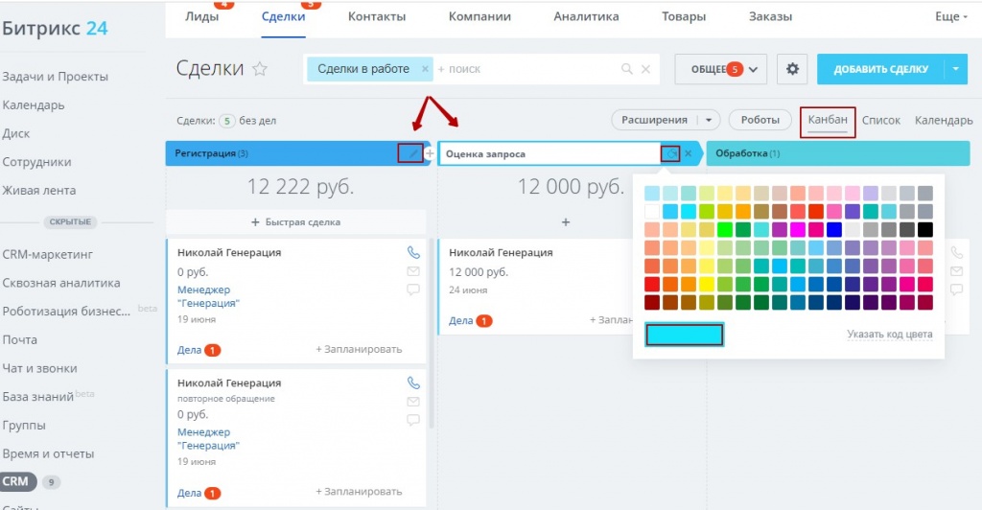Click phone icon on first Николай Генерация card
Viewport: 982px width, 510px height.
[413, 252]
